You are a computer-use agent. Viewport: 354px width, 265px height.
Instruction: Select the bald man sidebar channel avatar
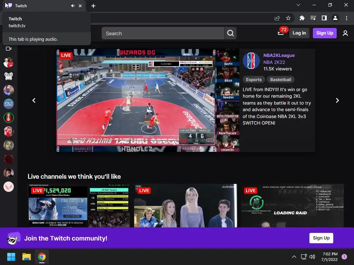click(9, 145)
